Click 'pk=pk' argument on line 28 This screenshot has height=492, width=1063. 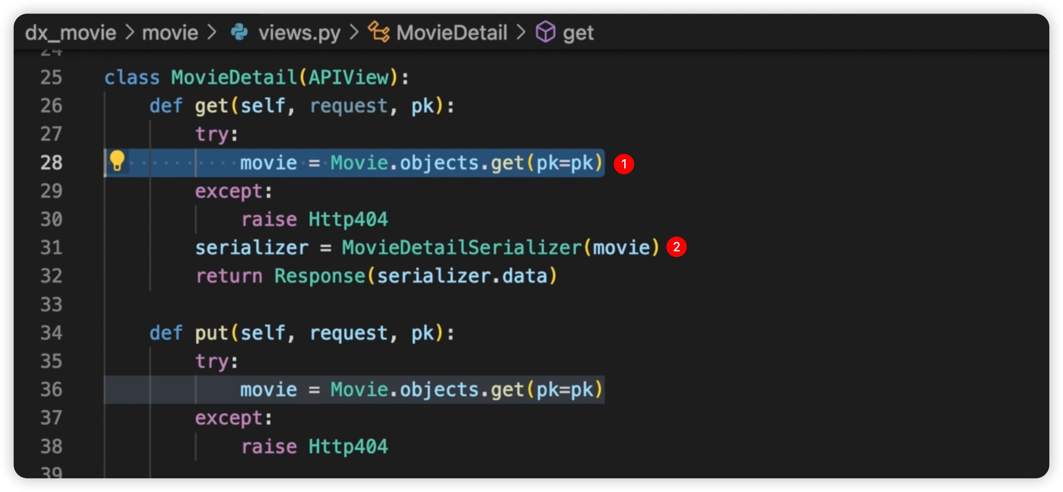click(x=565, y=163)
